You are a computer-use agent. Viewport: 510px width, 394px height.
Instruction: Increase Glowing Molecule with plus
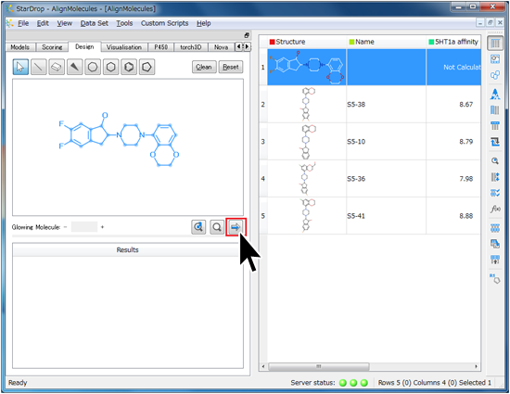click(x=102, y=227)
